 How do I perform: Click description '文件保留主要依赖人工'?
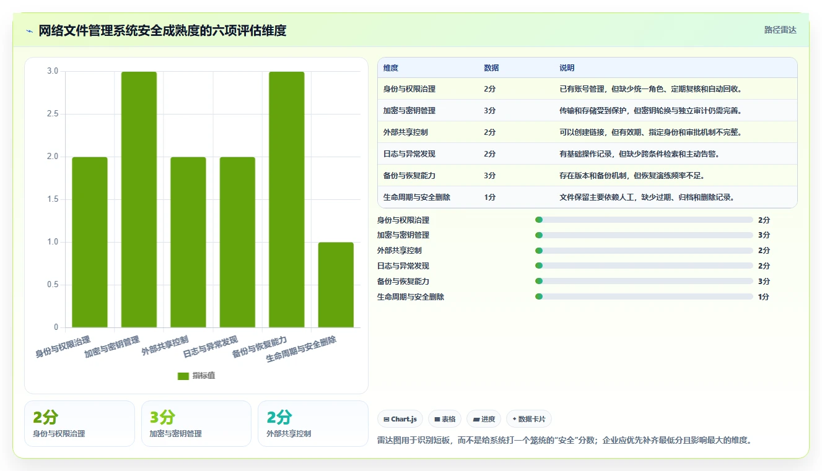click(647, 197)
